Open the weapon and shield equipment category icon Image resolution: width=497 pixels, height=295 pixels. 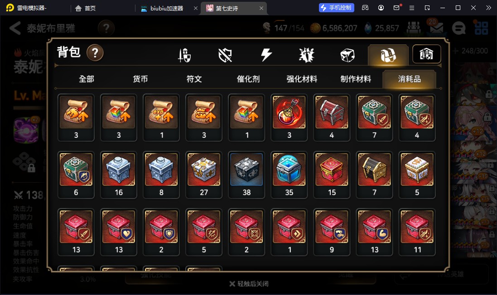(184, 55)
